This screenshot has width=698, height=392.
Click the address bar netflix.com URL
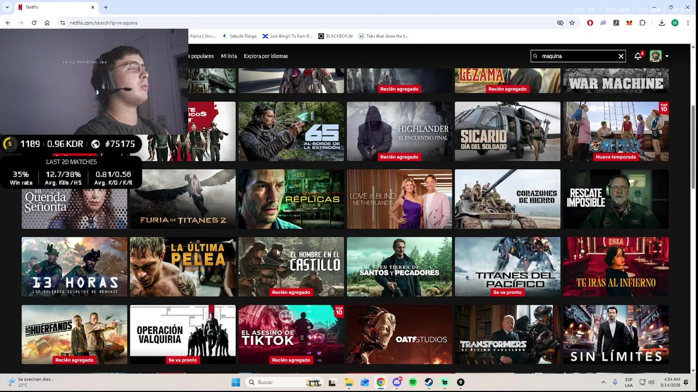click(104, 23)
